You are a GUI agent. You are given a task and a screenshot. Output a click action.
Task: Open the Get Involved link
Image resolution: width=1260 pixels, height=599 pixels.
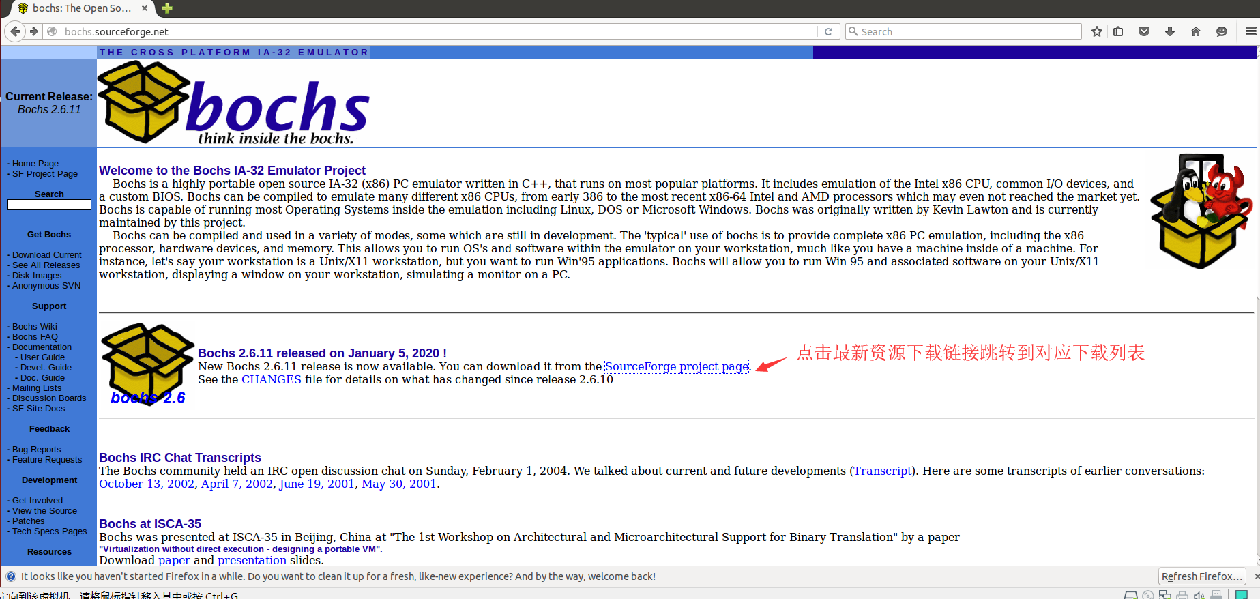point(38,501)
